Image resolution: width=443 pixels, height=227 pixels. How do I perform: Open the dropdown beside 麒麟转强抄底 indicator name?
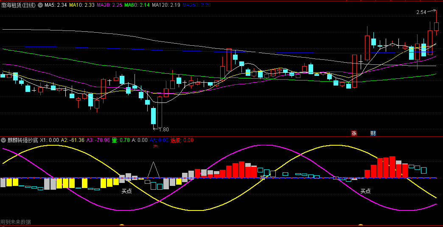tap(3, 140)
